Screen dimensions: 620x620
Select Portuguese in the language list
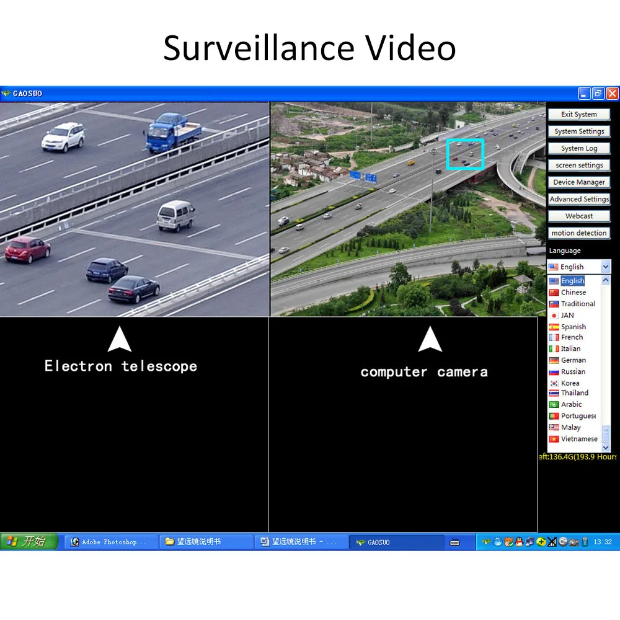point(573,416)
